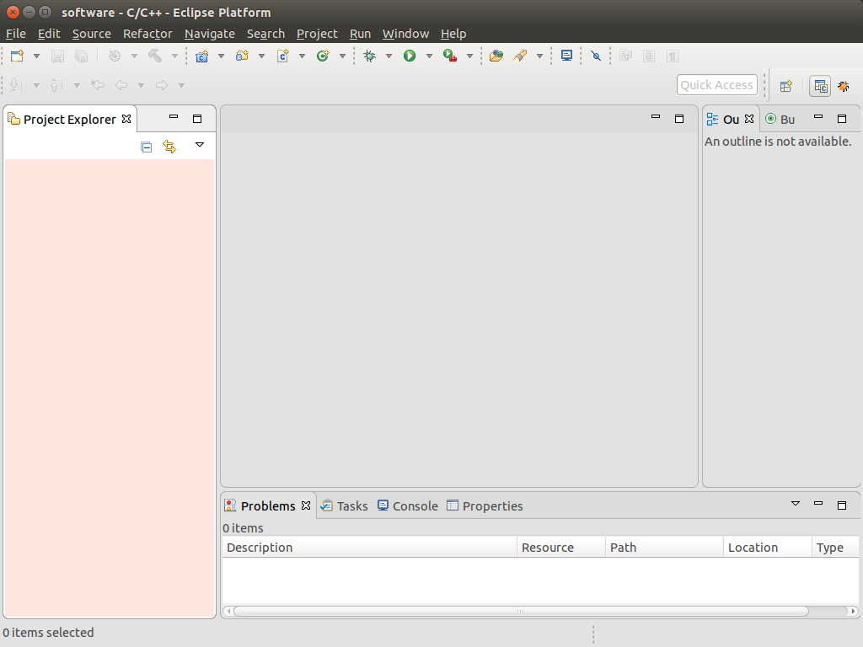Click the New C/C++ Project icon
The height and width of the screenshot is (647, 863).
[201, 56]
